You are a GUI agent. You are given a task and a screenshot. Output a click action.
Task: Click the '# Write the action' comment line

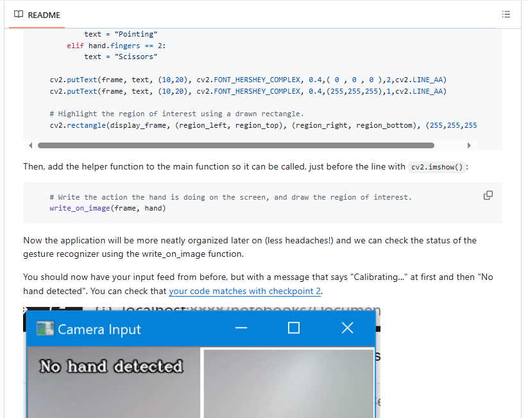click(231, 197)
